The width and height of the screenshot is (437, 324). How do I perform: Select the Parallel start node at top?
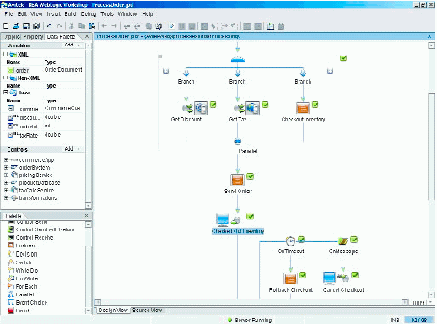click(238, 59)
